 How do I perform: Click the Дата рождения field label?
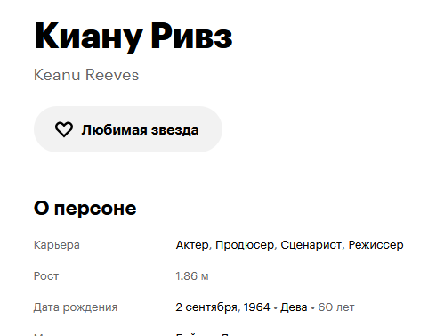[x=76, y=307]
